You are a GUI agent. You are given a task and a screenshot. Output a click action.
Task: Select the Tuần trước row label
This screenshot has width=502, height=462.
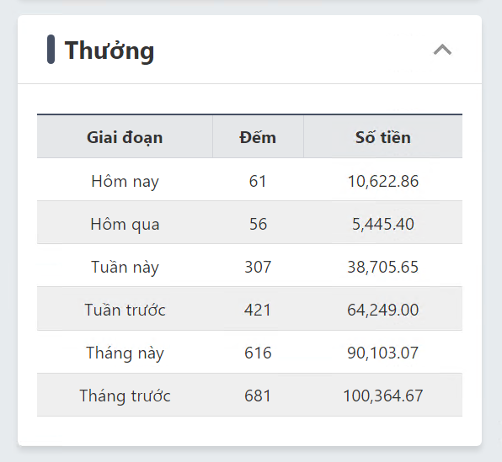[125, 310]
